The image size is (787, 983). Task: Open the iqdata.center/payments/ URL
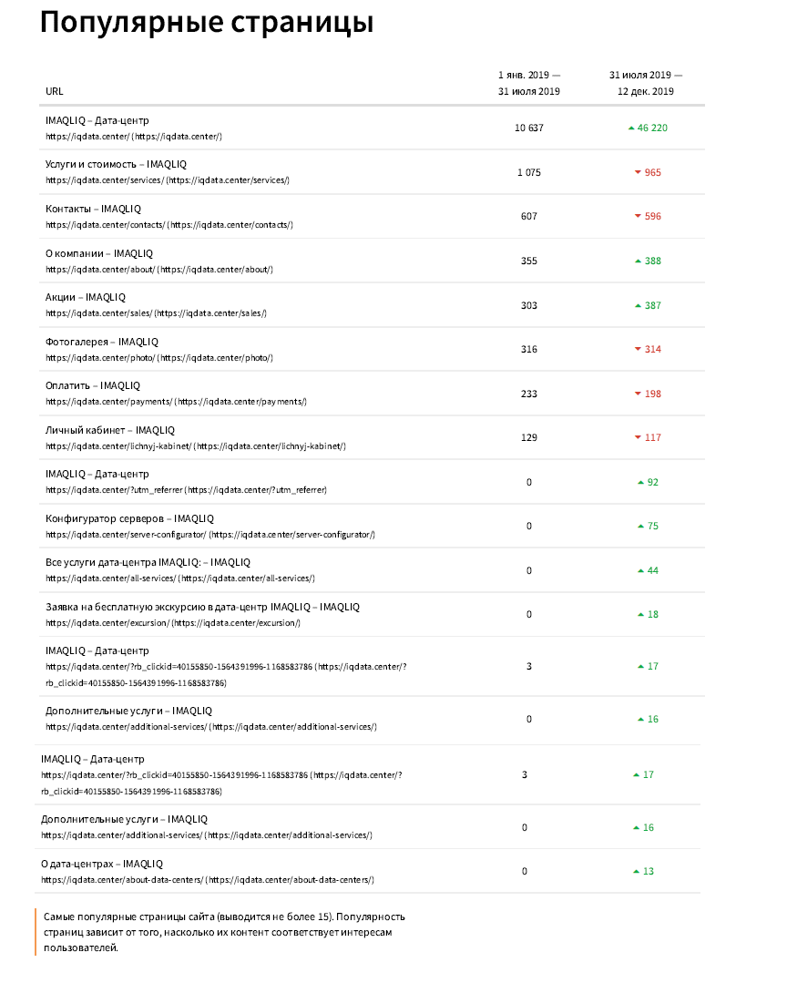pyautogui.click(x=176, y=401)
